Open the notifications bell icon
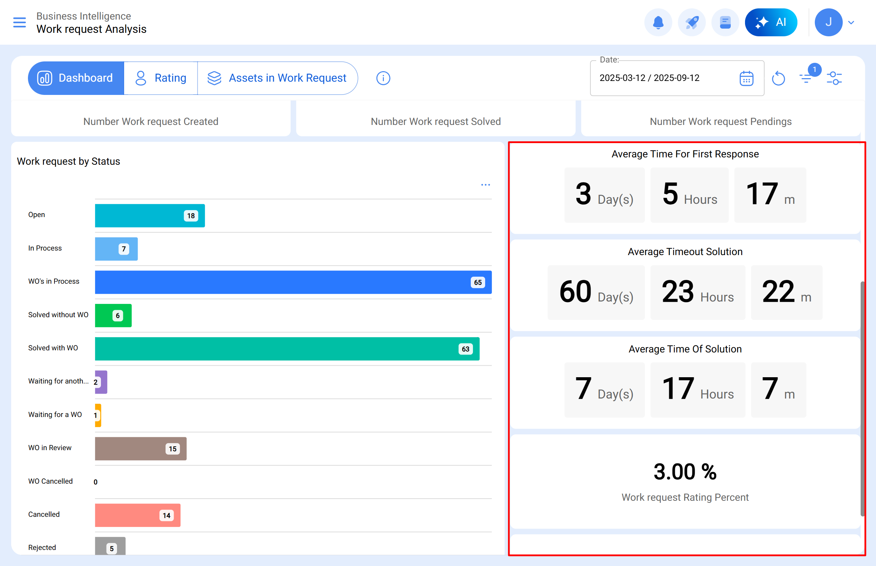Image resolution: width=876 pixels, height=566 pixels. [x=658, y=22]
